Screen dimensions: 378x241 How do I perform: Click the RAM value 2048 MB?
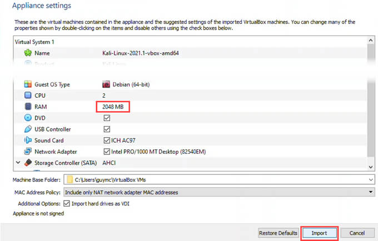coord(113,107)
